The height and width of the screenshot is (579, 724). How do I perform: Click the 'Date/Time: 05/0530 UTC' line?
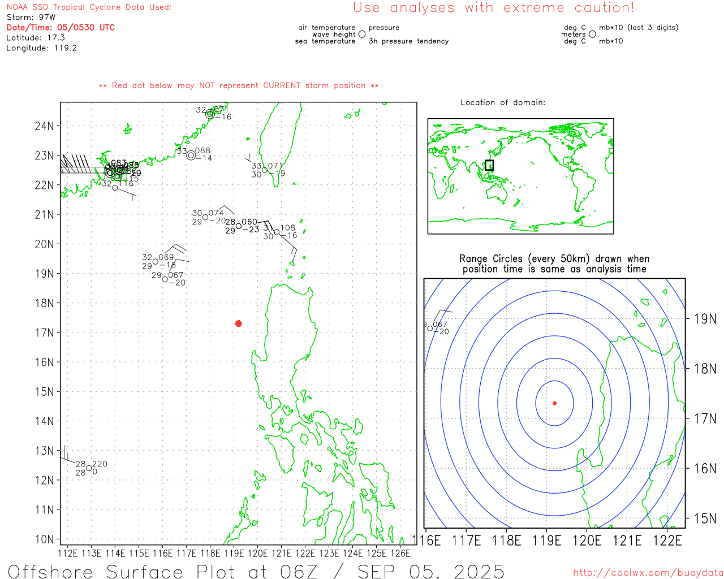(61, 27)
